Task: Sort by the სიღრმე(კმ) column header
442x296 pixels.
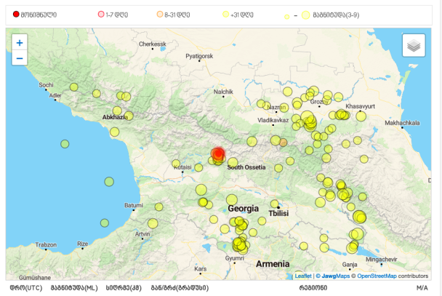Action: tap(124, 288)
